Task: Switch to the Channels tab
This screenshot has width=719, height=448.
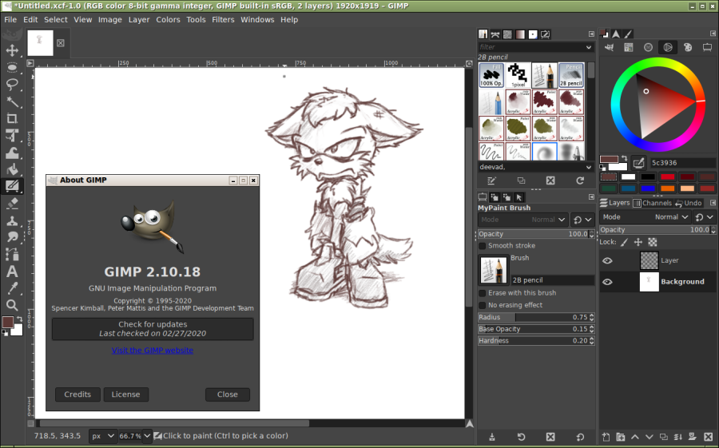Action: coord(653,203)
